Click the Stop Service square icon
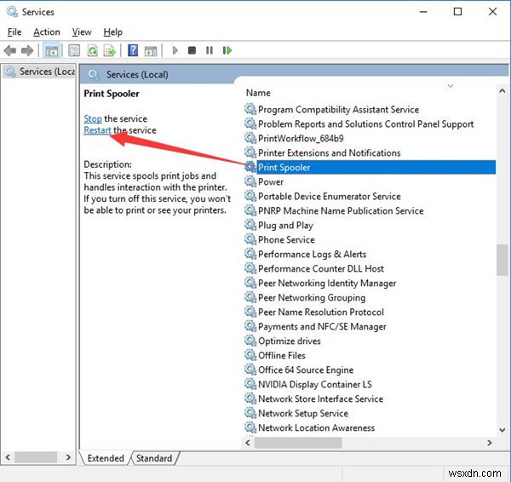Viewport: 511px width, 482px height. (x=192, y=50)
